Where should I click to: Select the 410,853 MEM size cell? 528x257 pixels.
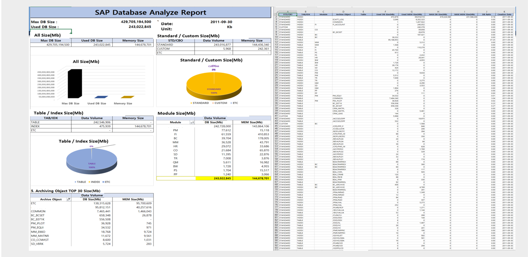[x=251, y=134]
